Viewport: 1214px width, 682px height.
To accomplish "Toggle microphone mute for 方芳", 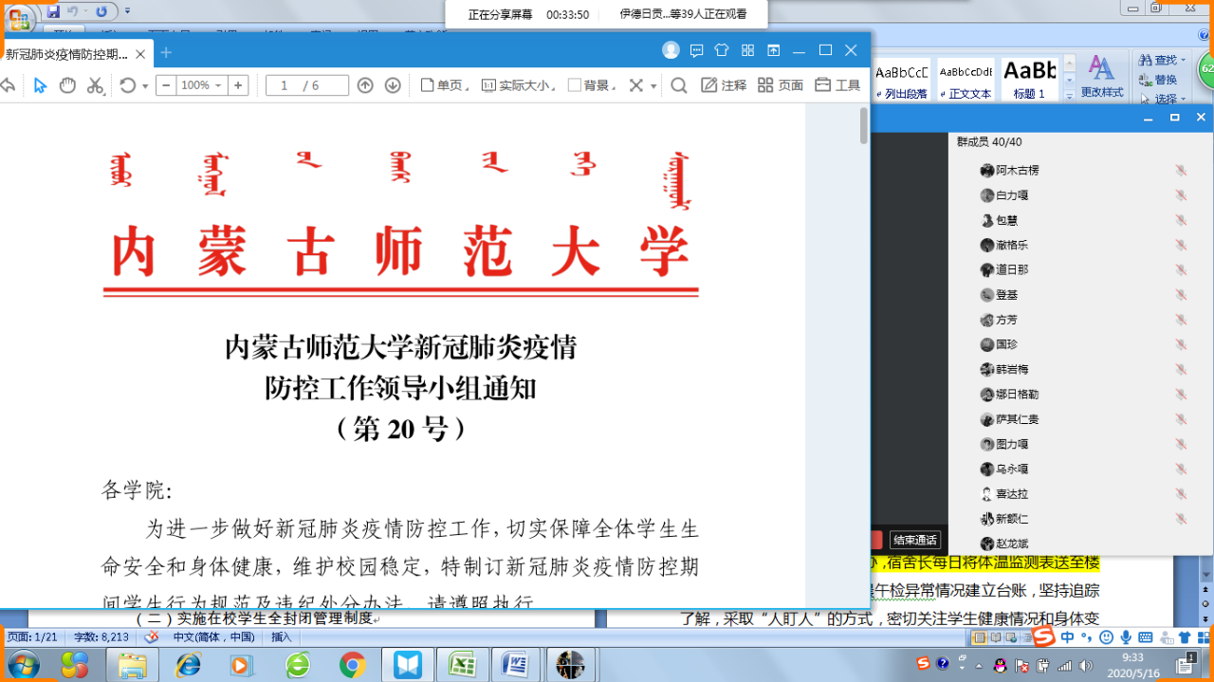I will pyautogui.click(x=1181, y=321).
